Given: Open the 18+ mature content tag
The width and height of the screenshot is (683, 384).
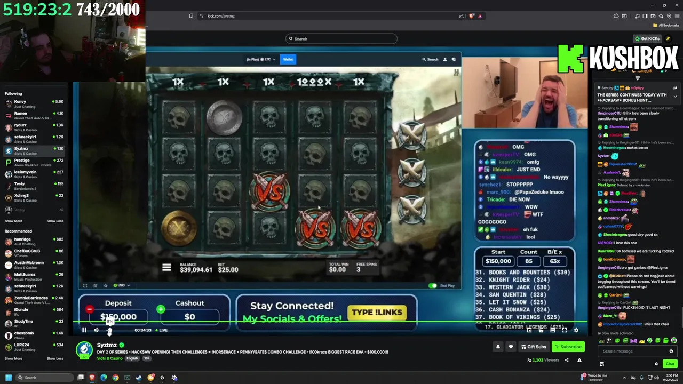Looking at the screenshot, I should (147, 358).
